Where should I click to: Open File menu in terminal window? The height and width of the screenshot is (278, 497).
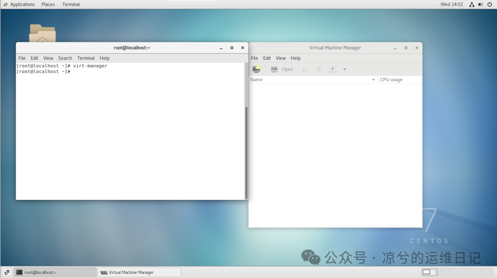(x=22, y=58)
